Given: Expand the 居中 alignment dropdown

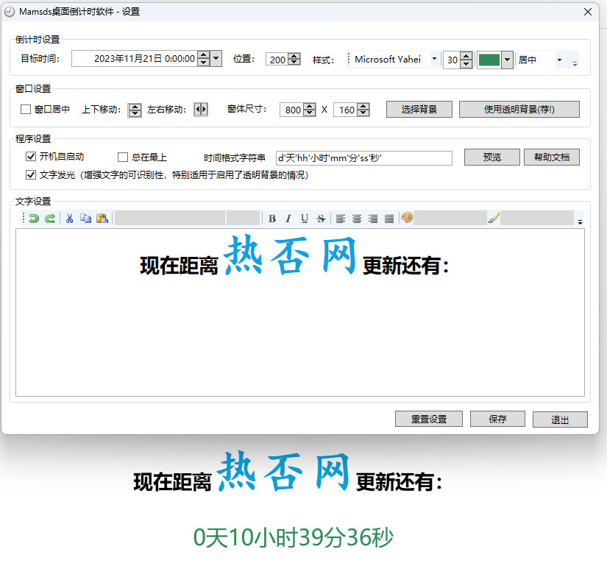Looking at the screenshot, I should (x=559, y=60).
